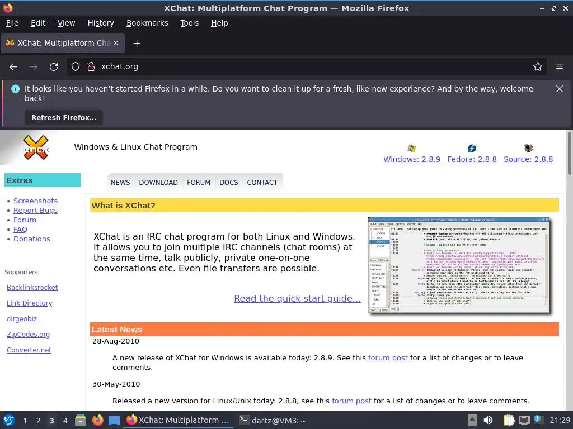
Task: Open the Edit menu
Action: 38,23
